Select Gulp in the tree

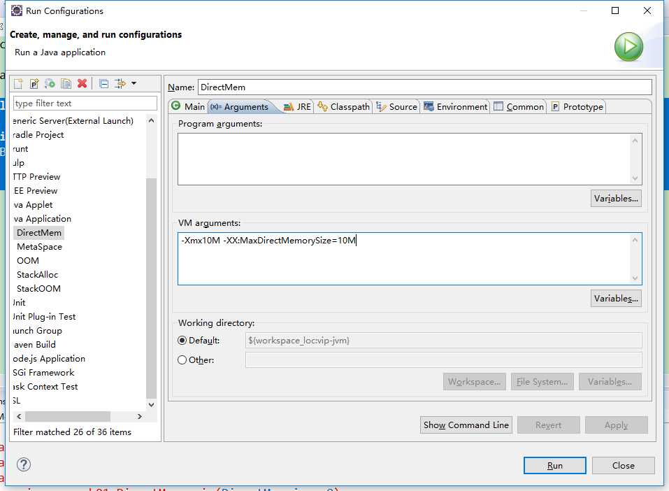pos(19,163)
